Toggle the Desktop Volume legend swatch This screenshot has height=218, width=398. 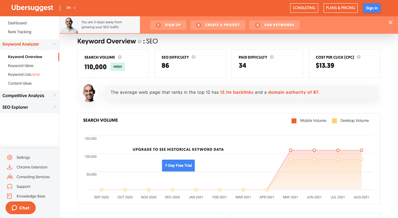[334, 121]
